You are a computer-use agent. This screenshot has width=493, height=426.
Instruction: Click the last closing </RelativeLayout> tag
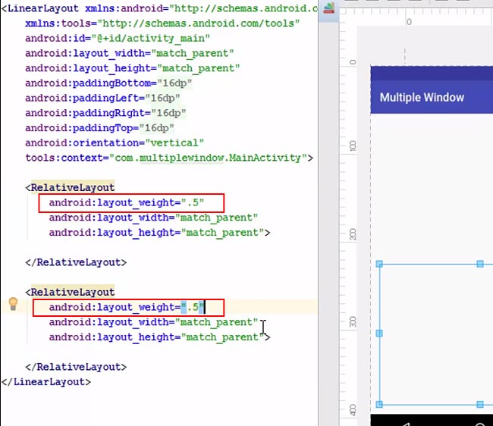click(x=76, y=367)
